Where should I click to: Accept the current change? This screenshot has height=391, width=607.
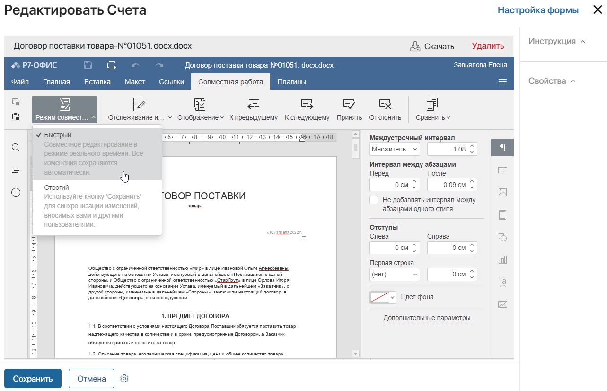point(350,110)
